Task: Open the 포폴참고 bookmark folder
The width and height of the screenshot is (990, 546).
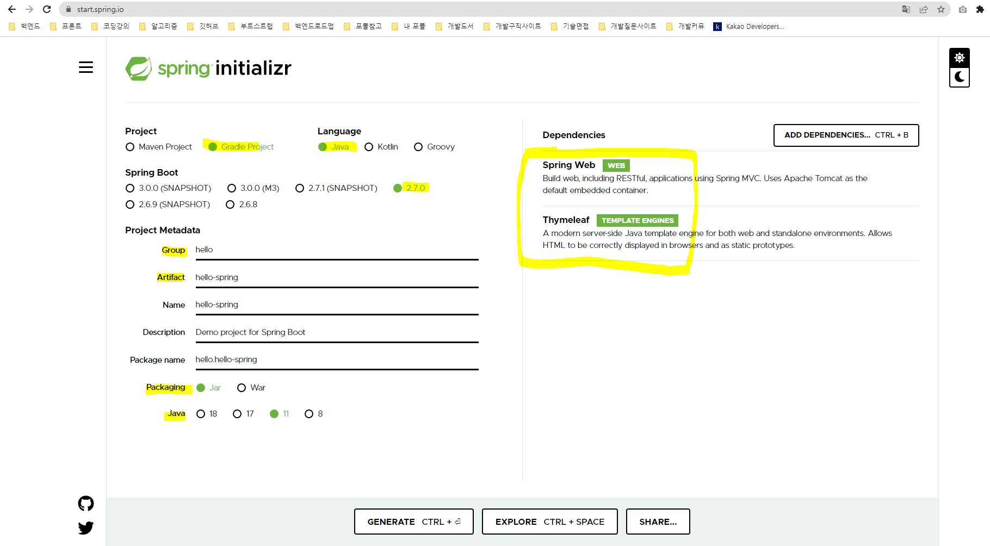Action: (363, 26)
